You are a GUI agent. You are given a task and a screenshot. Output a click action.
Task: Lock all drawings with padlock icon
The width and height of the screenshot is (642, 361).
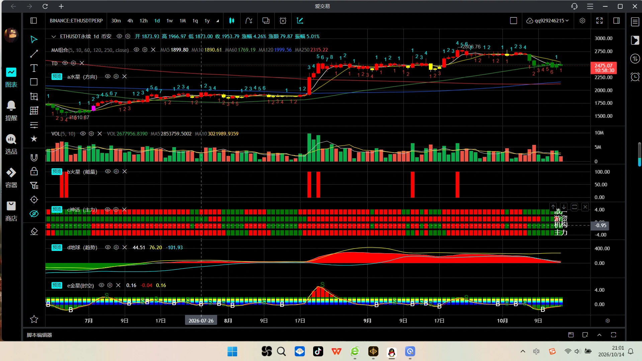pyautogui.click(x=34, y=172)
